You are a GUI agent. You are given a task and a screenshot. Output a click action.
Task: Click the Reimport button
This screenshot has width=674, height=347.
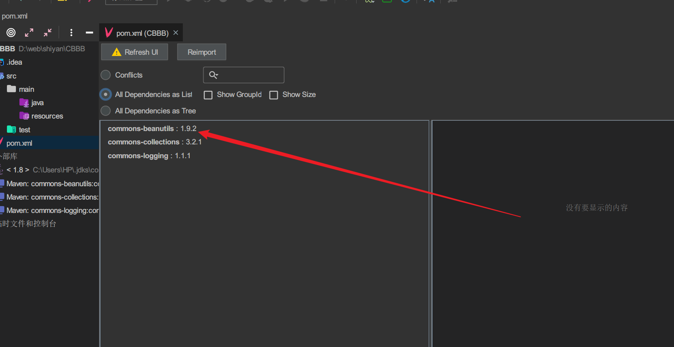(x=202, y=52)
